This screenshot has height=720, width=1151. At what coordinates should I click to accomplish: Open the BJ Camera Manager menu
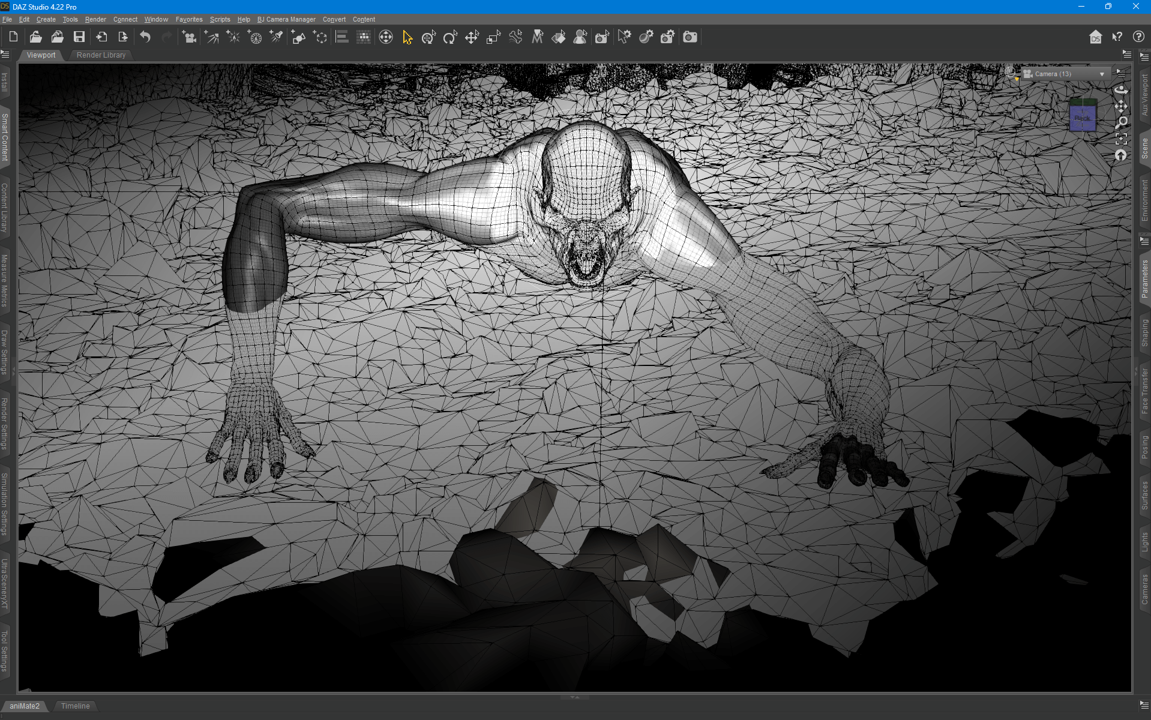[x=286, y=19]
